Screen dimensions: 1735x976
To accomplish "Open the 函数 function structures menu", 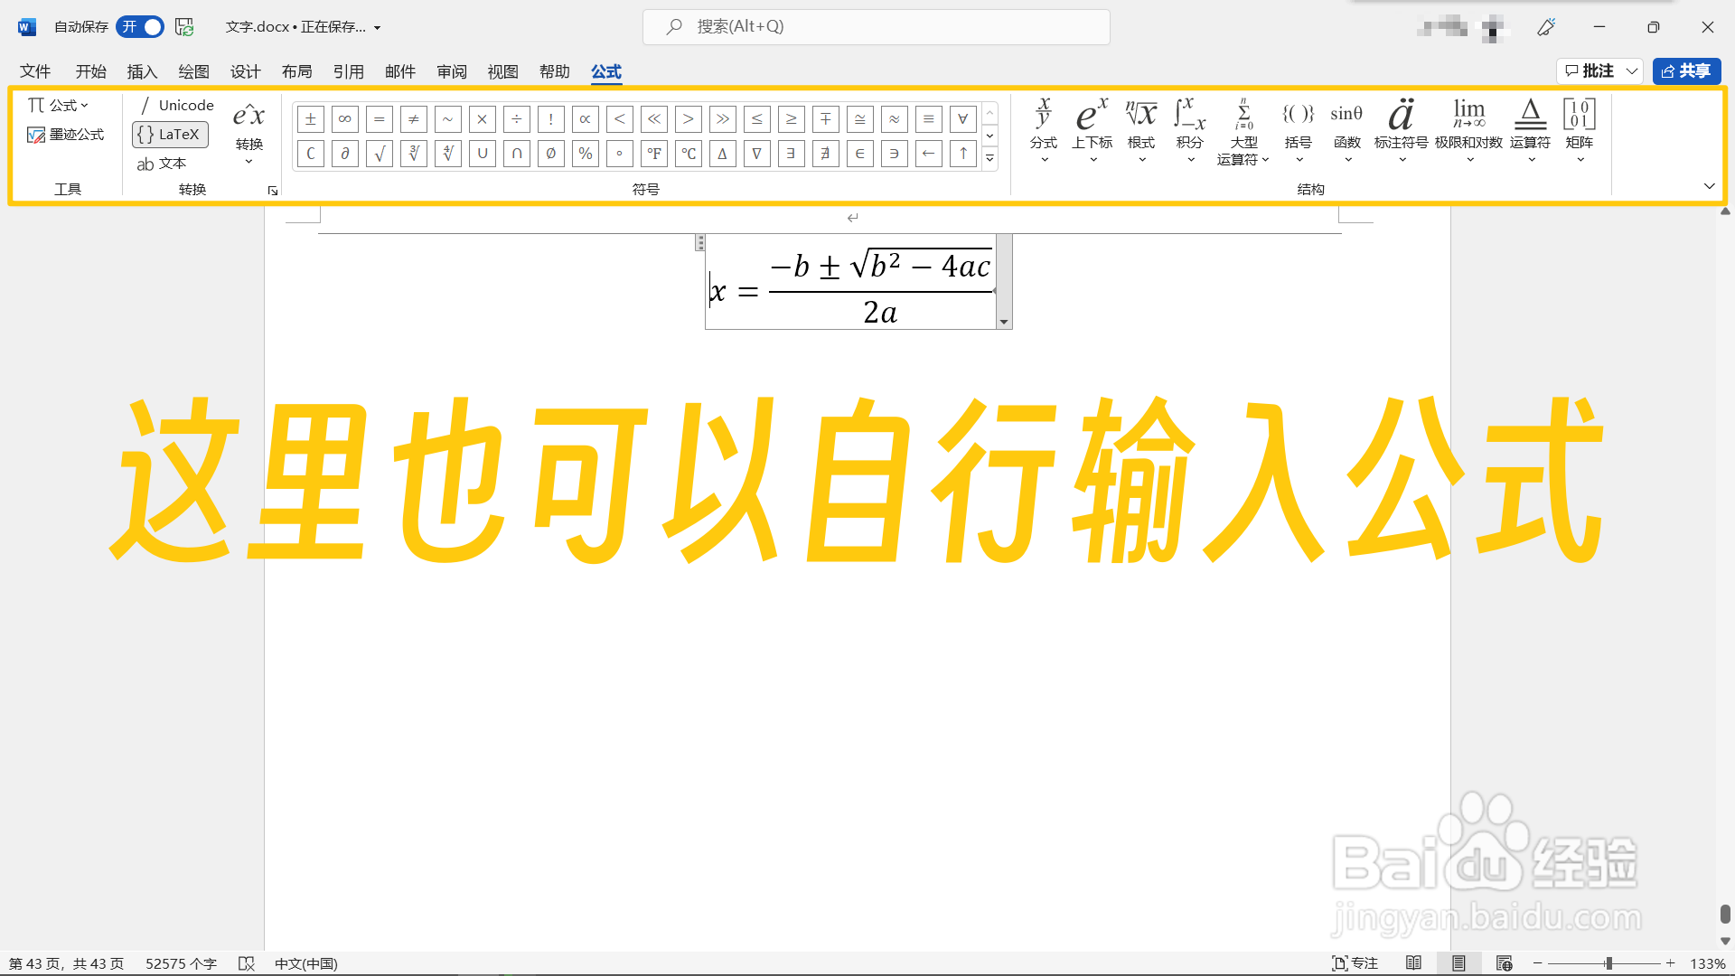I will coord(1346,130).
